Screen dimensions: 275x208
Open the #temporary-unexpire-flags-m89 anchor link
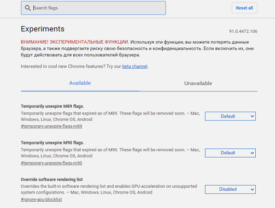tap(51, 126)
